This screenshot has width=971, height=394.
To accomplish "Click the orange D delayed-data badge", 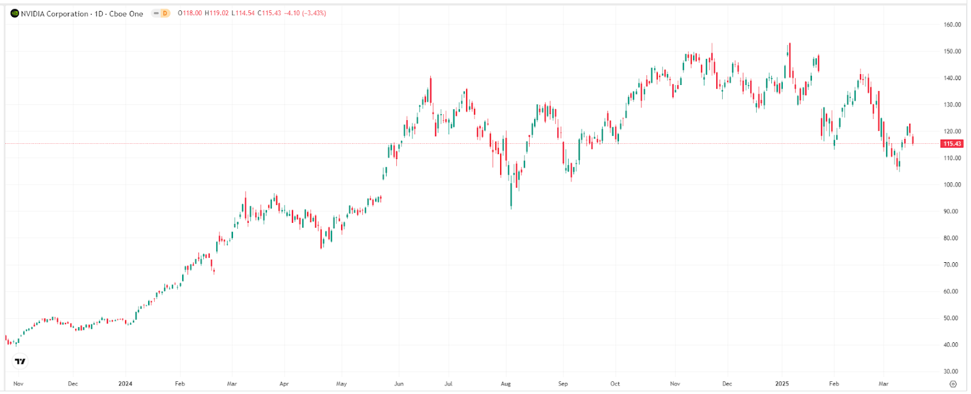I will pos(164,13).
